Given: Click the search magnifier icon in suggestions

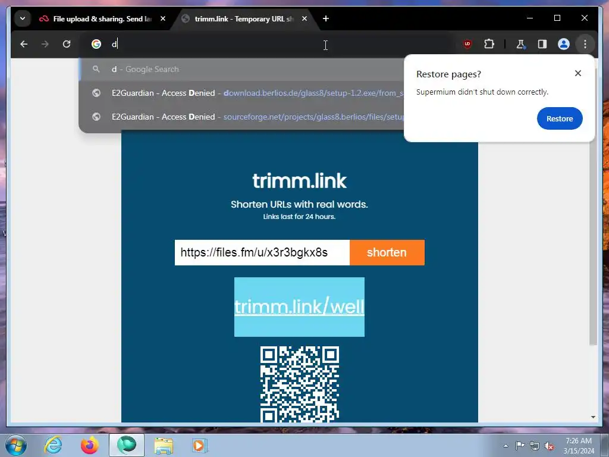Looking at the screenshot, I should tap(96, 69).
